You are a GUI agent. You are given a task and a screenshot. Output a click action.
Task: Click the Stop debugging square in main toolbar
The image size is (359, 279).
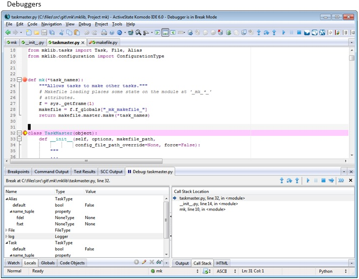tap(299, 33)
